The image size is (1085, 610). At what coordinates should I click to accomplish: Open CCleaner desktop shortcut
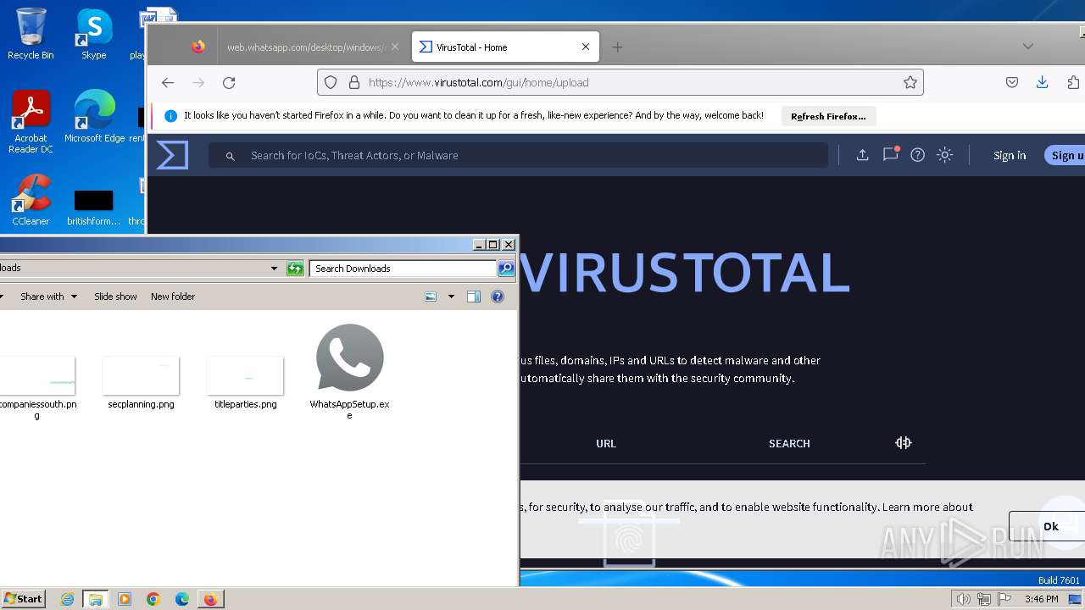[x=31, y=200]
